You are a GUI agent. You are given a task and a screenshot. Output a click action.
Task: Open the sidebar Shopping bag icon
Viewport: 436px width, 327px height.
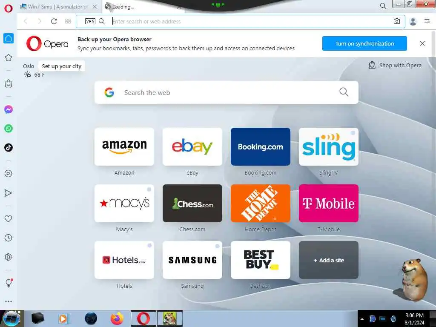pos(9,83)
